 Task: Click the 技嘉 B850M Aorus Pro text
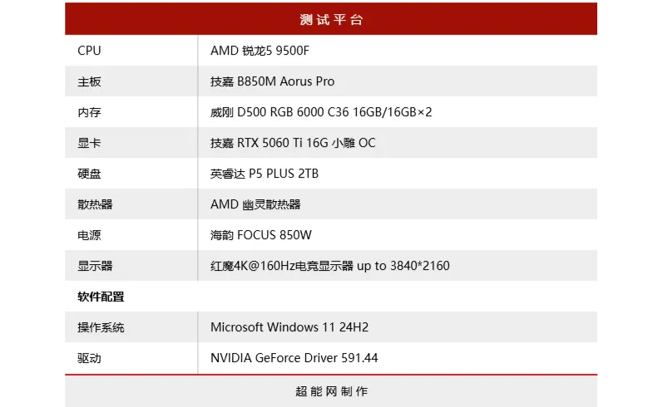[272, 81]
